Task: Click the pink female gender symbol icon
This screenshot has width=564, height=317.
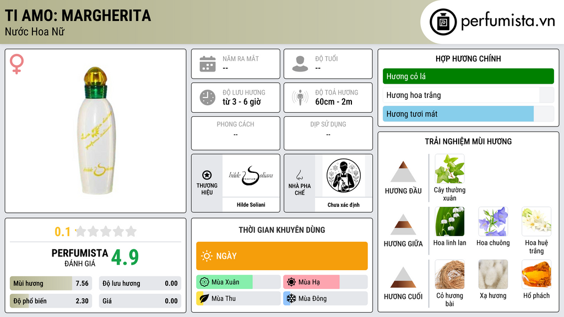Action: [17, 64]
